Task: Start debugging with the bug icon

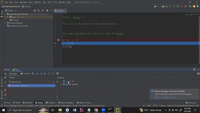Action: coord(178,6)
